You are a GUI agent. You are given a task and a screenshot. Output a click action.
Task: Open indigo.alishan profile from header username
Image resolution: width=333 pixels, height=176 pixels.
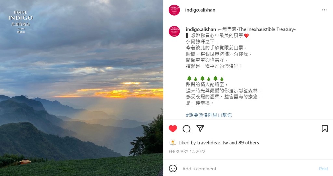click(200, 10)
